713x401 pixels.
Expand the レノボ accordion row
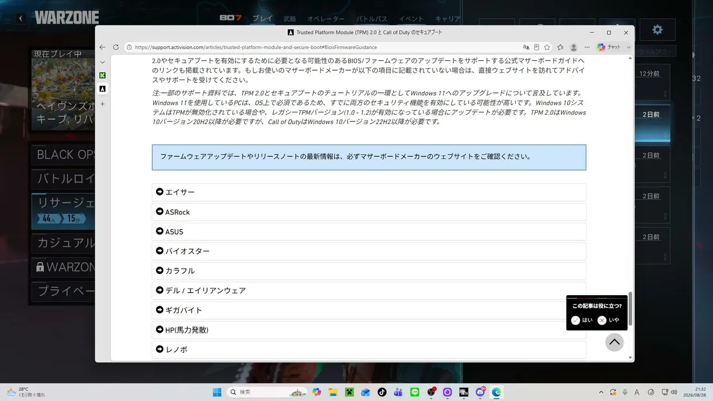[369, 349]
